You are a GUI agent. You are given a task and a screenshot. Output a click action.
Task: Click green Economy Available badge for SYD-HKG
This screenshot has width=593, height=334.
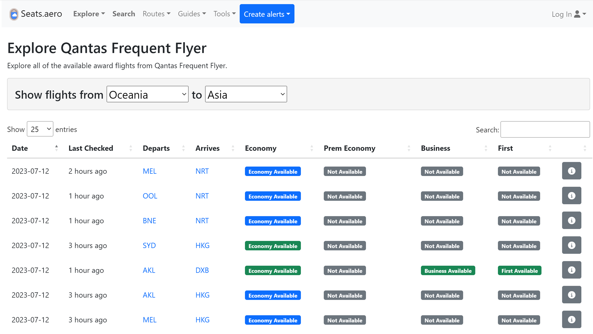click(x=273, y=246)
